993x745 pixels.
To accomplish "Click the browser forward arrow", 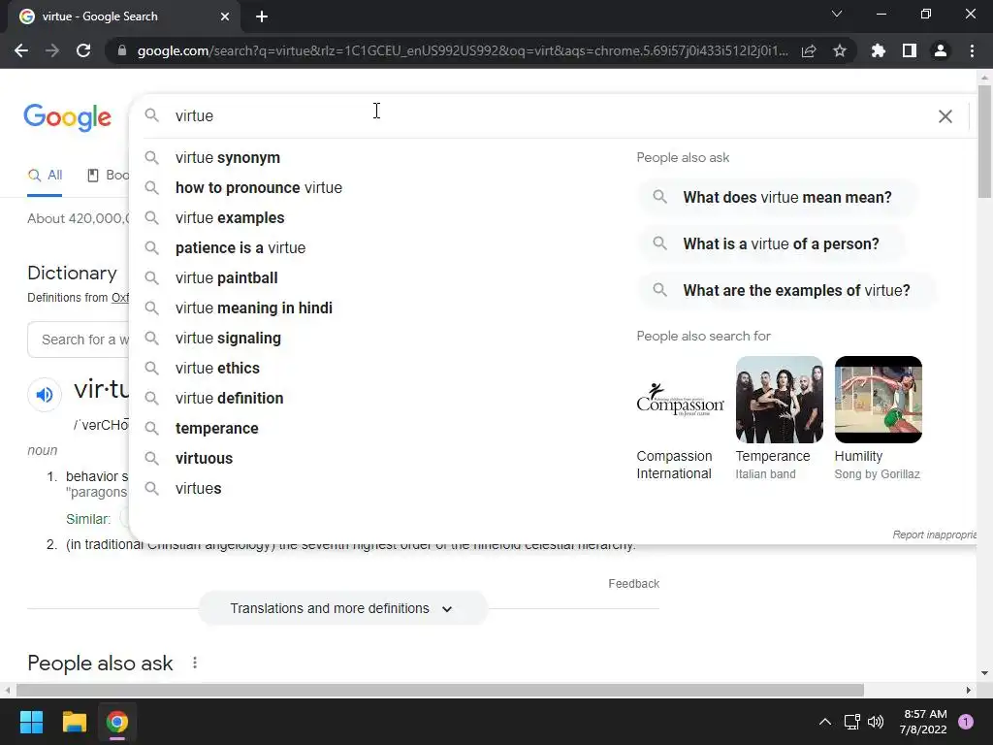I will (x=52, y=50).
